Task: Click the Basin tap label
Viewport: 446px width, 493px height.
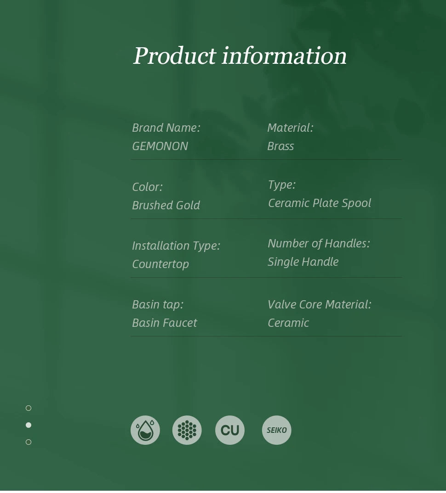Action: (x=158, y=305)
